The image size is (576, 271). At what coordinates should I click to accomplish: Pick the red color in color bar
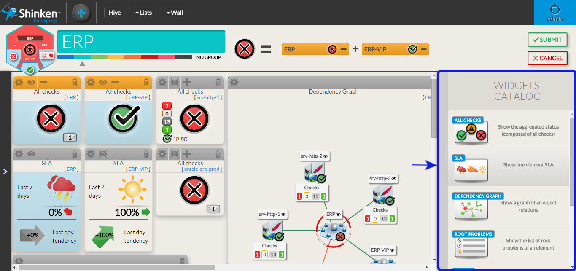149,57
